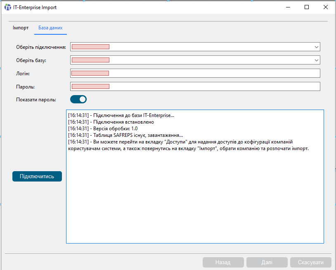Click the log line about Таблиця SAFREPS
Screen dimensions: 336x270
tap(125, 136)
